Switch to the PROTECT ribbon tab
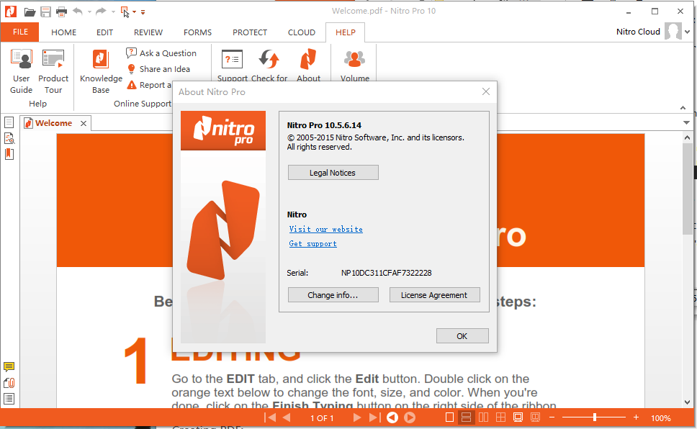 coord(250,32)
